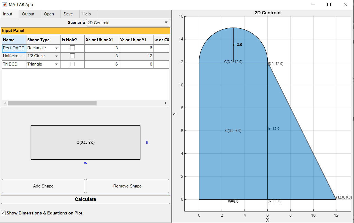Click the 2D Centroid plot title
354x223 pixels.
click(x=268, y=13)
